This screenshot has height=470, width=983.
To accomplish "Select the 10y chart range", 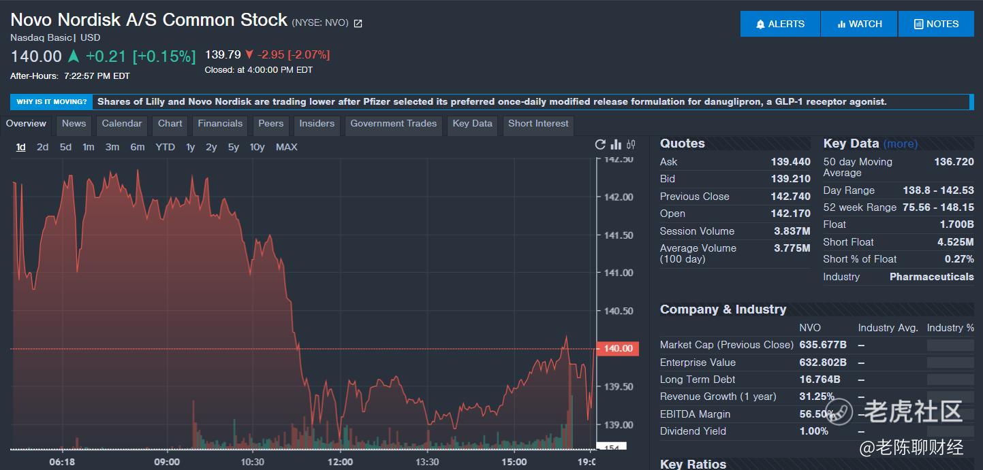I will tap(257, 147).
